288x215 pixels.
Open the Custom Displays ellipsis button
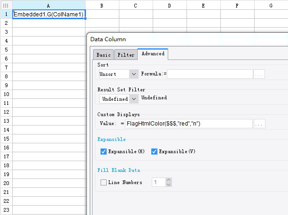click(x=259, y=124)
